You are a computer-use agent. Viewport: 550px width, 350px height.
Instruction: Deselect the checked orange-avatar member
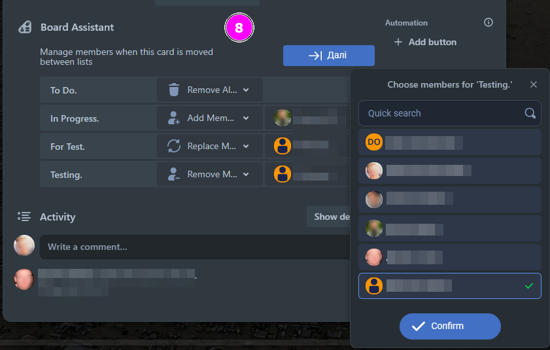pyautogui.click(x=450, y=286)
